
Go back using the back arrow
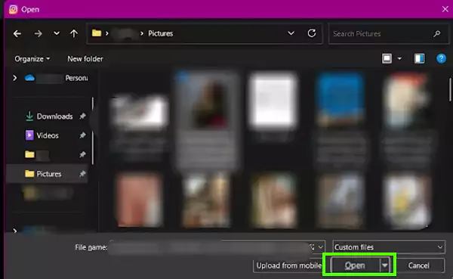[x=17, y=34]
